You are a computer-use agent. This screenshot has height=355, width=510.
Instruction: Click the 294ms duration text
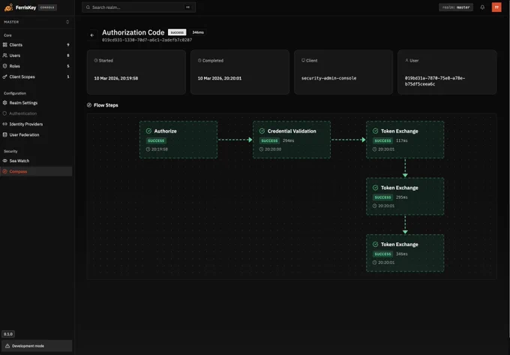tap(288, 140)
